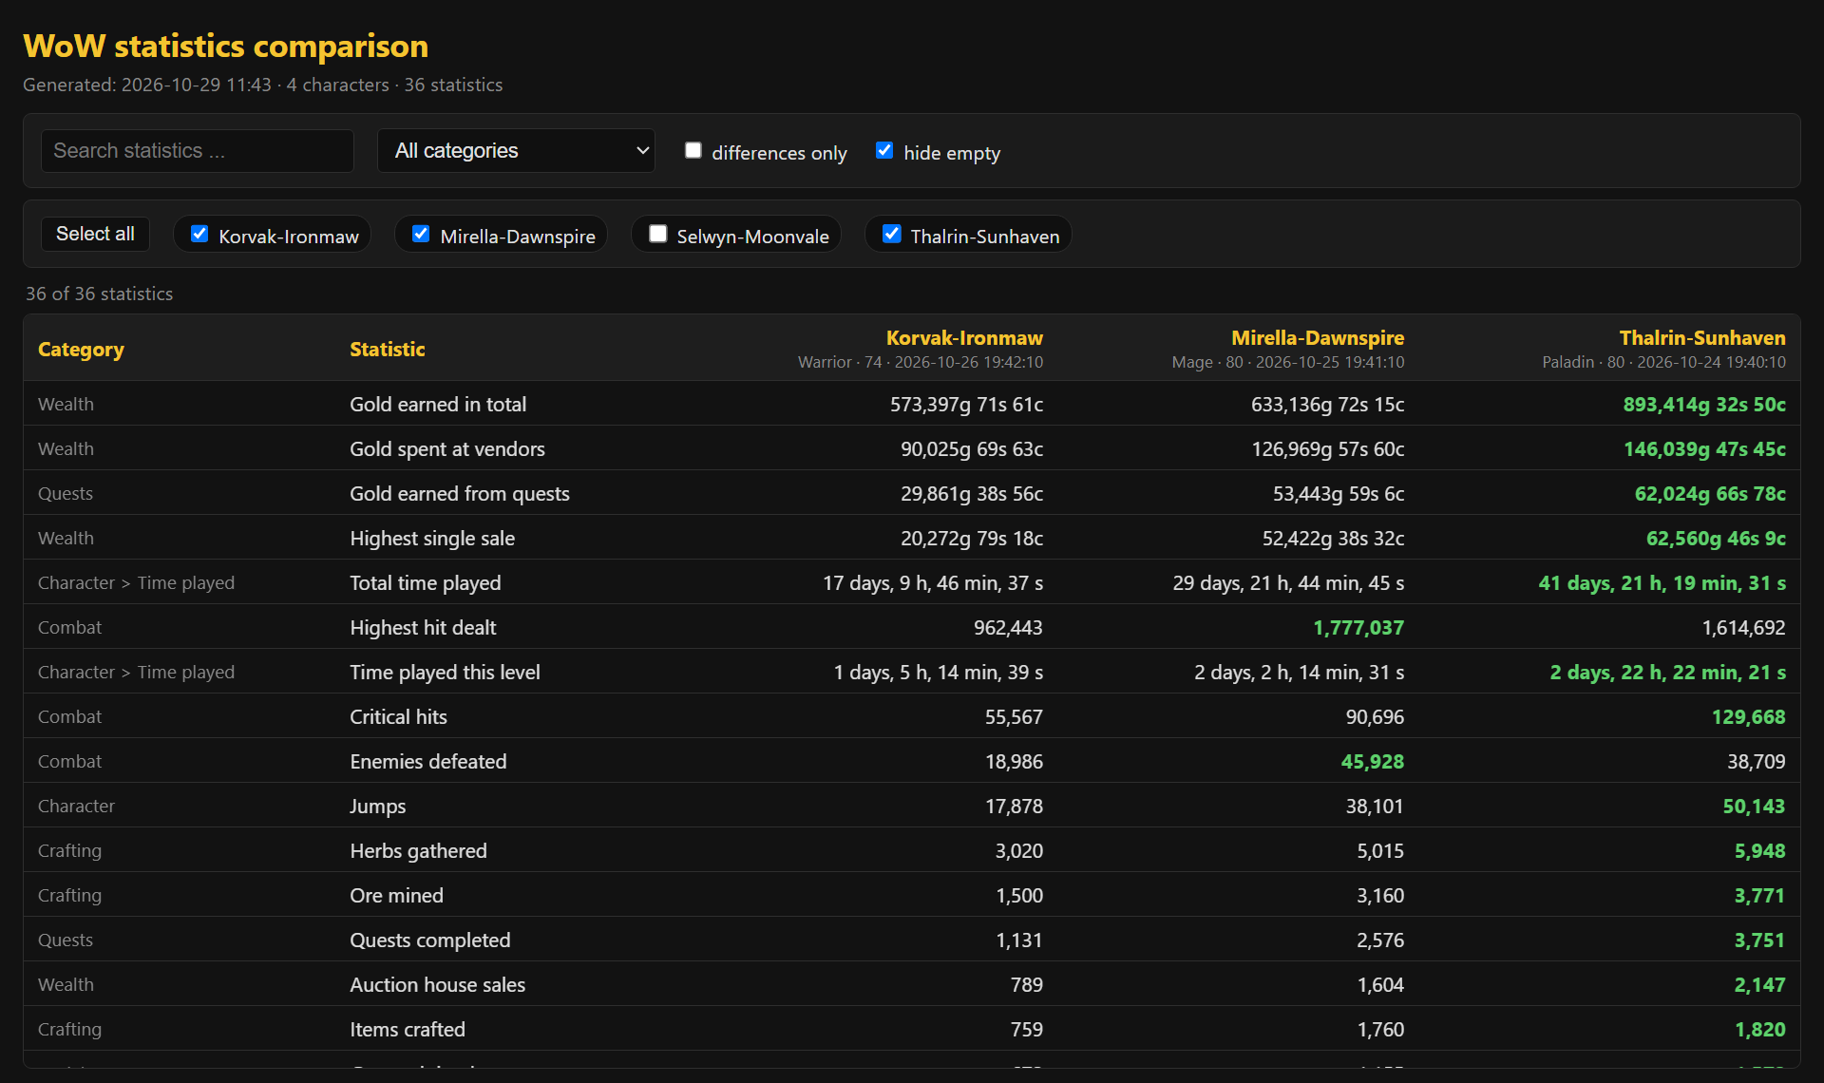Click the value 41 days, 21 h, 19 min, 31 s
The image size is (1824, 1083).
(x=1662, y=582)
